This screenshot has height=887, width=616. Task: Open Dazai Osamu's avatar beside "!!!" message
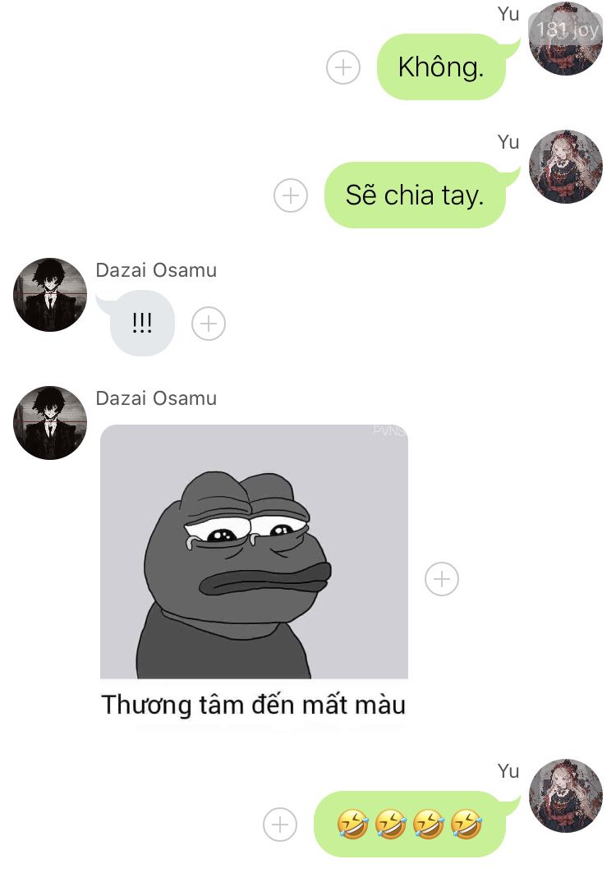50,294
